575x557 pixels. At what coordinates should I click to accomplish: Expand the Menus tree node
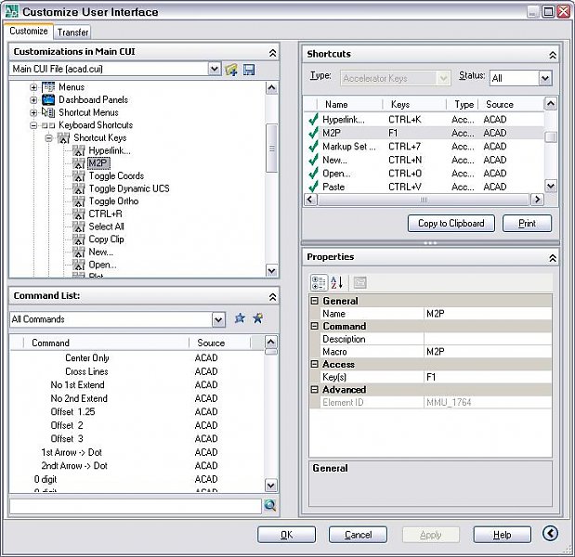tap(33, 87)
